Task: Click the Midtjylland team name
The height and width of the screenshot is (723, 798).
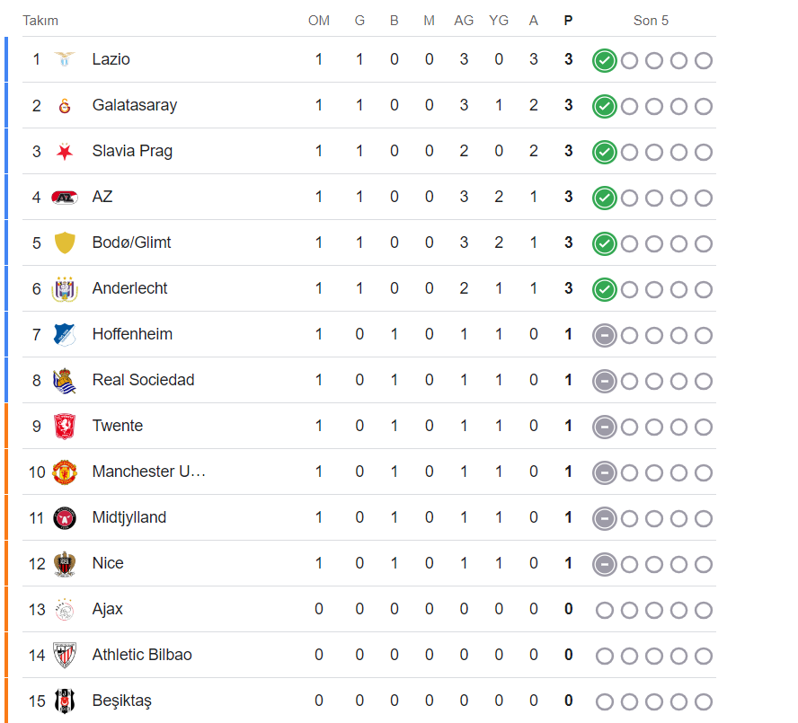Action: tap(129, 517)
